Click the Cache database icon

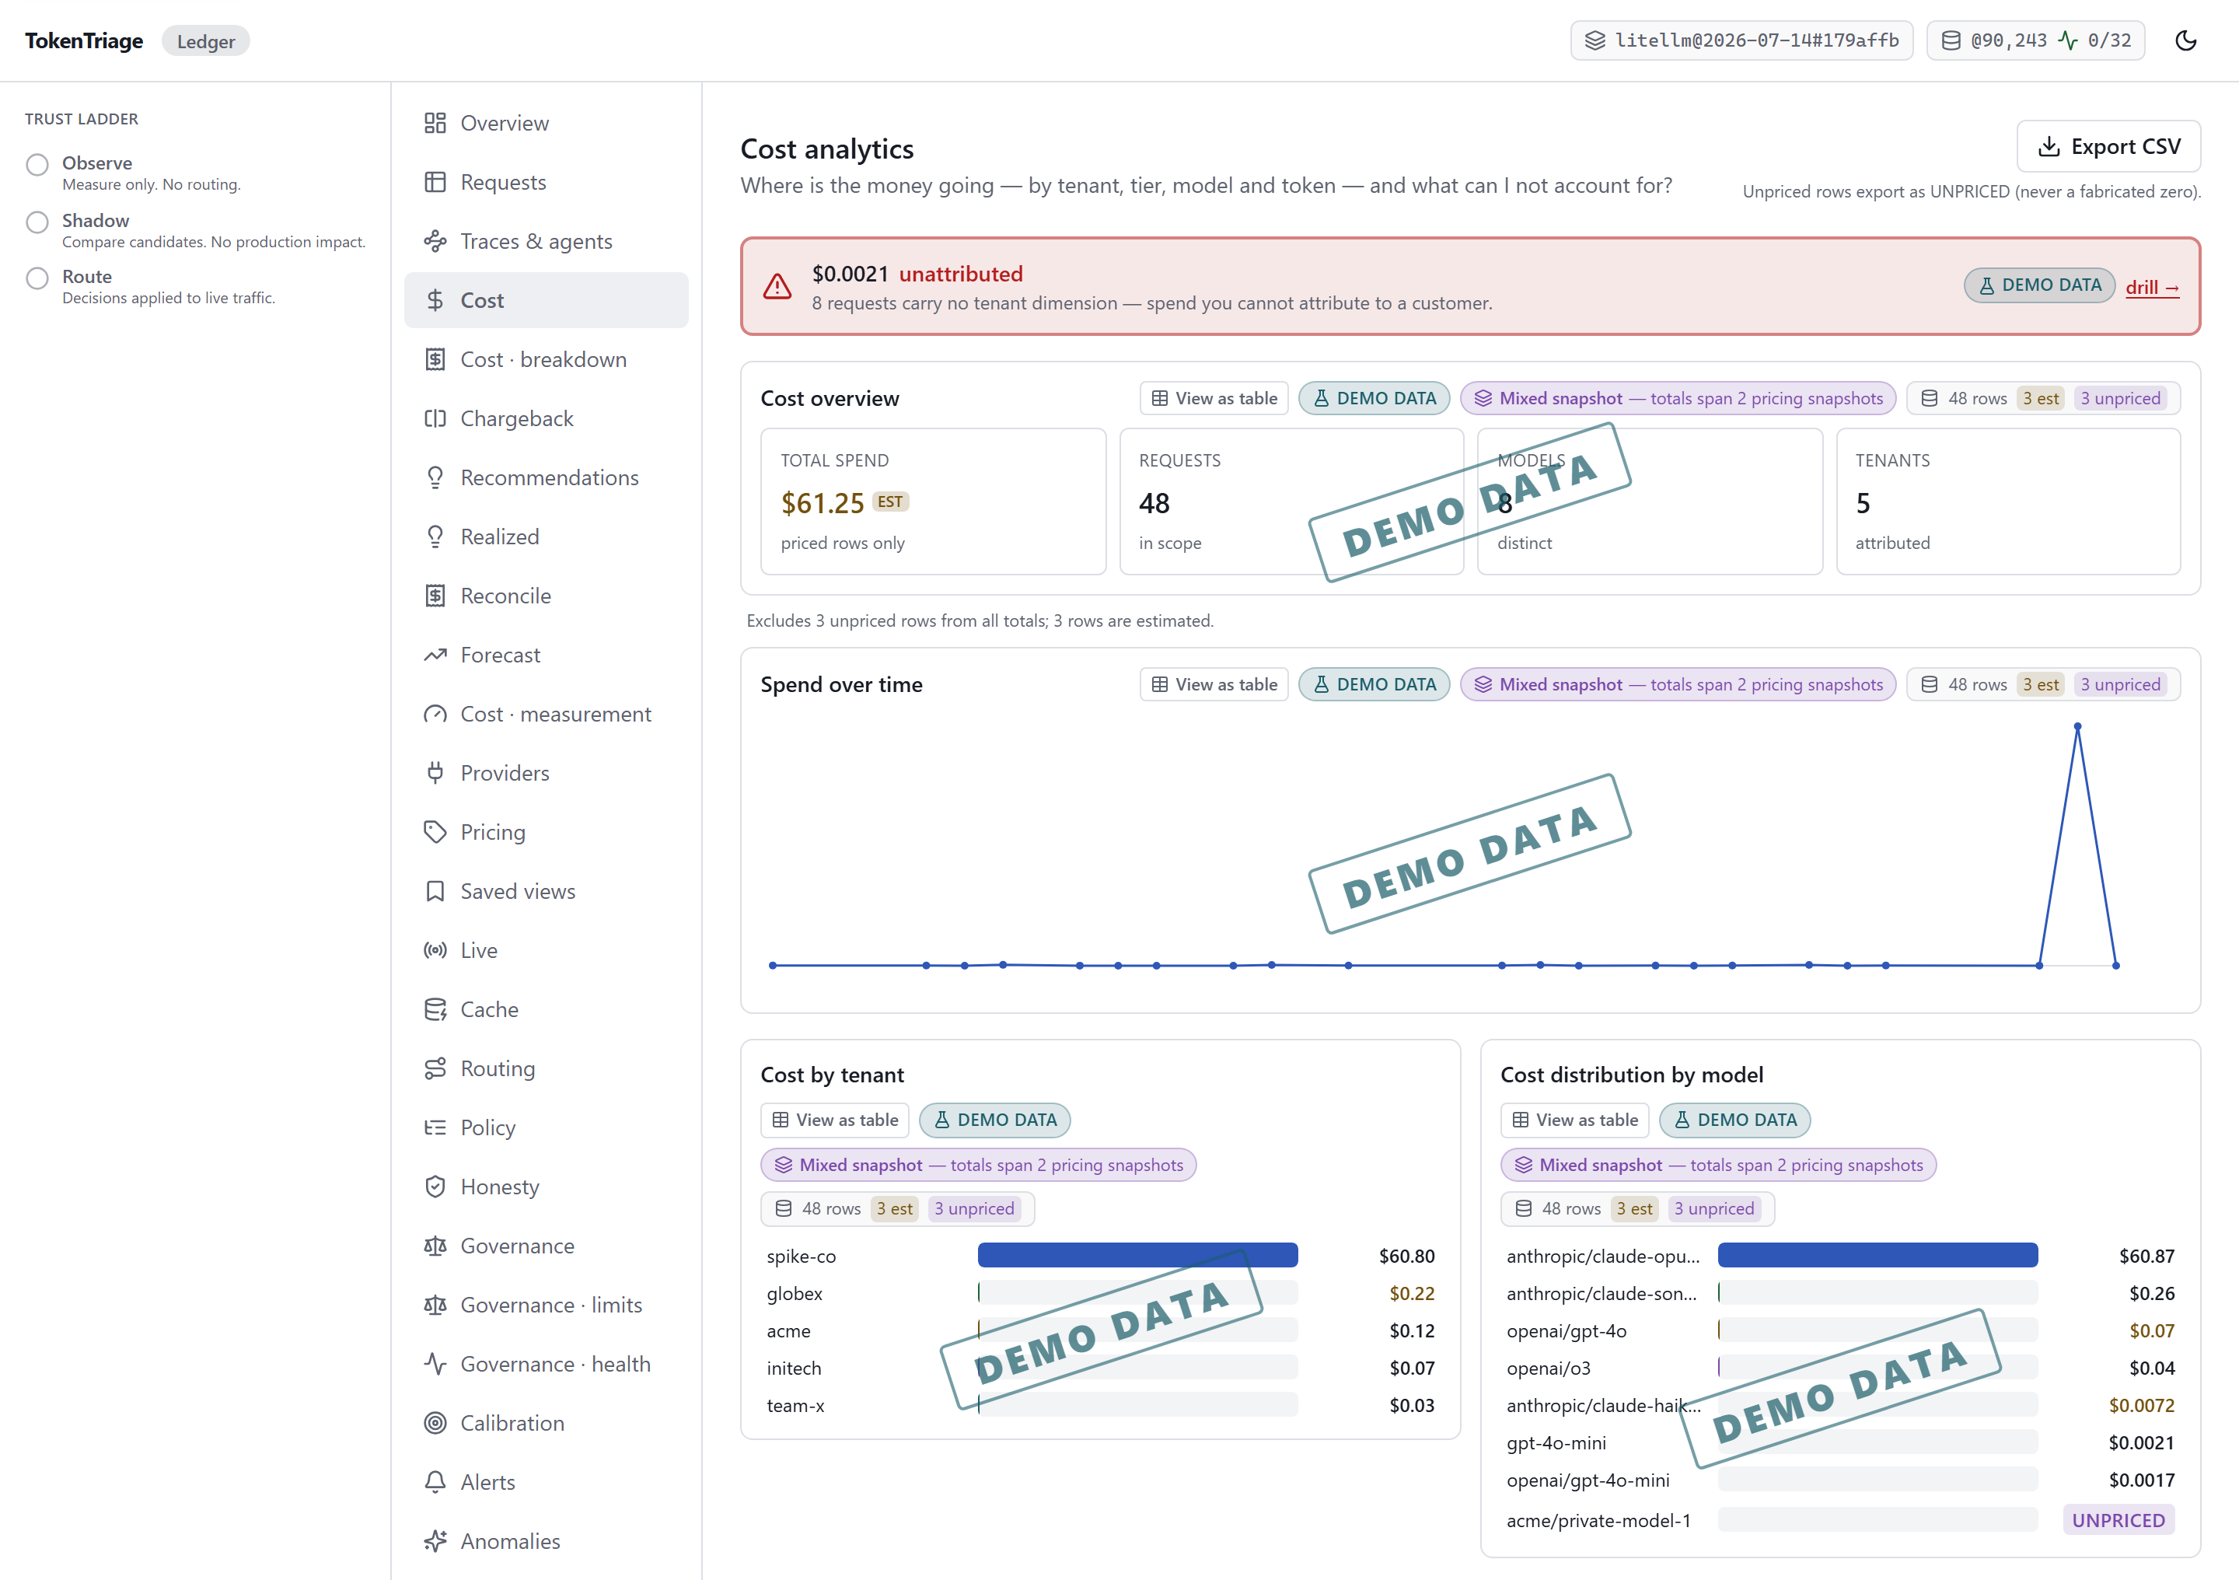(435, 1009)
